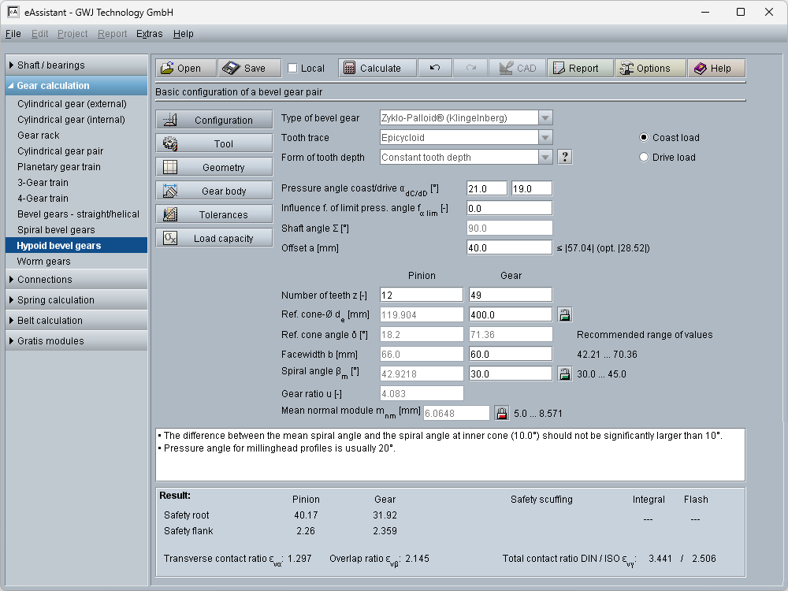Screen dimensions: 788x591
Task: Select the Coast load option
Action: pos(645,137)
